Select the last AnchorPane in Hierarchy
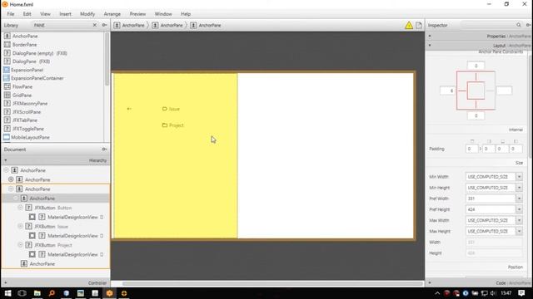The image size is (533, 299). [x=42, y=264]
